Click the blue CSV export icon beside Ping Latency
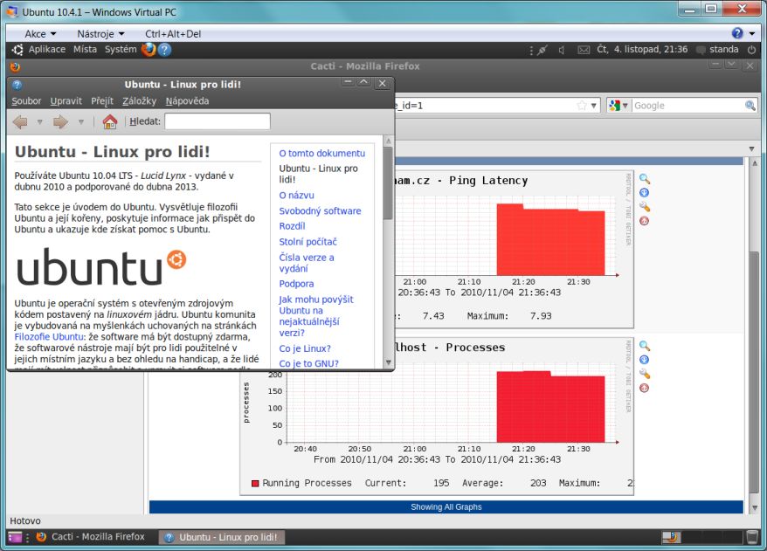767x551 pixels. [x=645, y=193]
